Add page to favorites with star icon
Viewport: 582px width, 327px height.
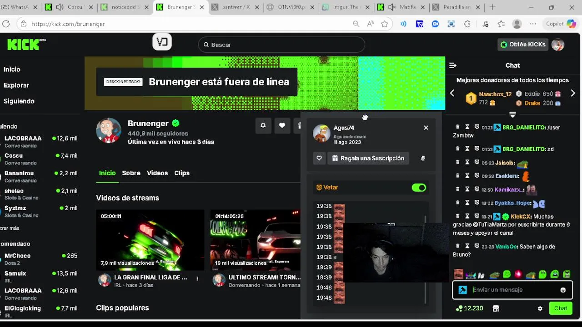[x=385, y=24]
